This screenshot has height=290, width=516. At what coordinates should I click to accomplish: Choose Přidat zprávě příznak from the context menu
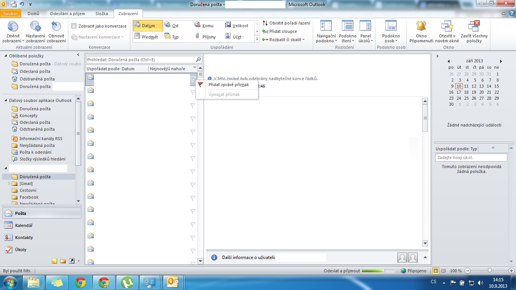[x=227, y=85]
